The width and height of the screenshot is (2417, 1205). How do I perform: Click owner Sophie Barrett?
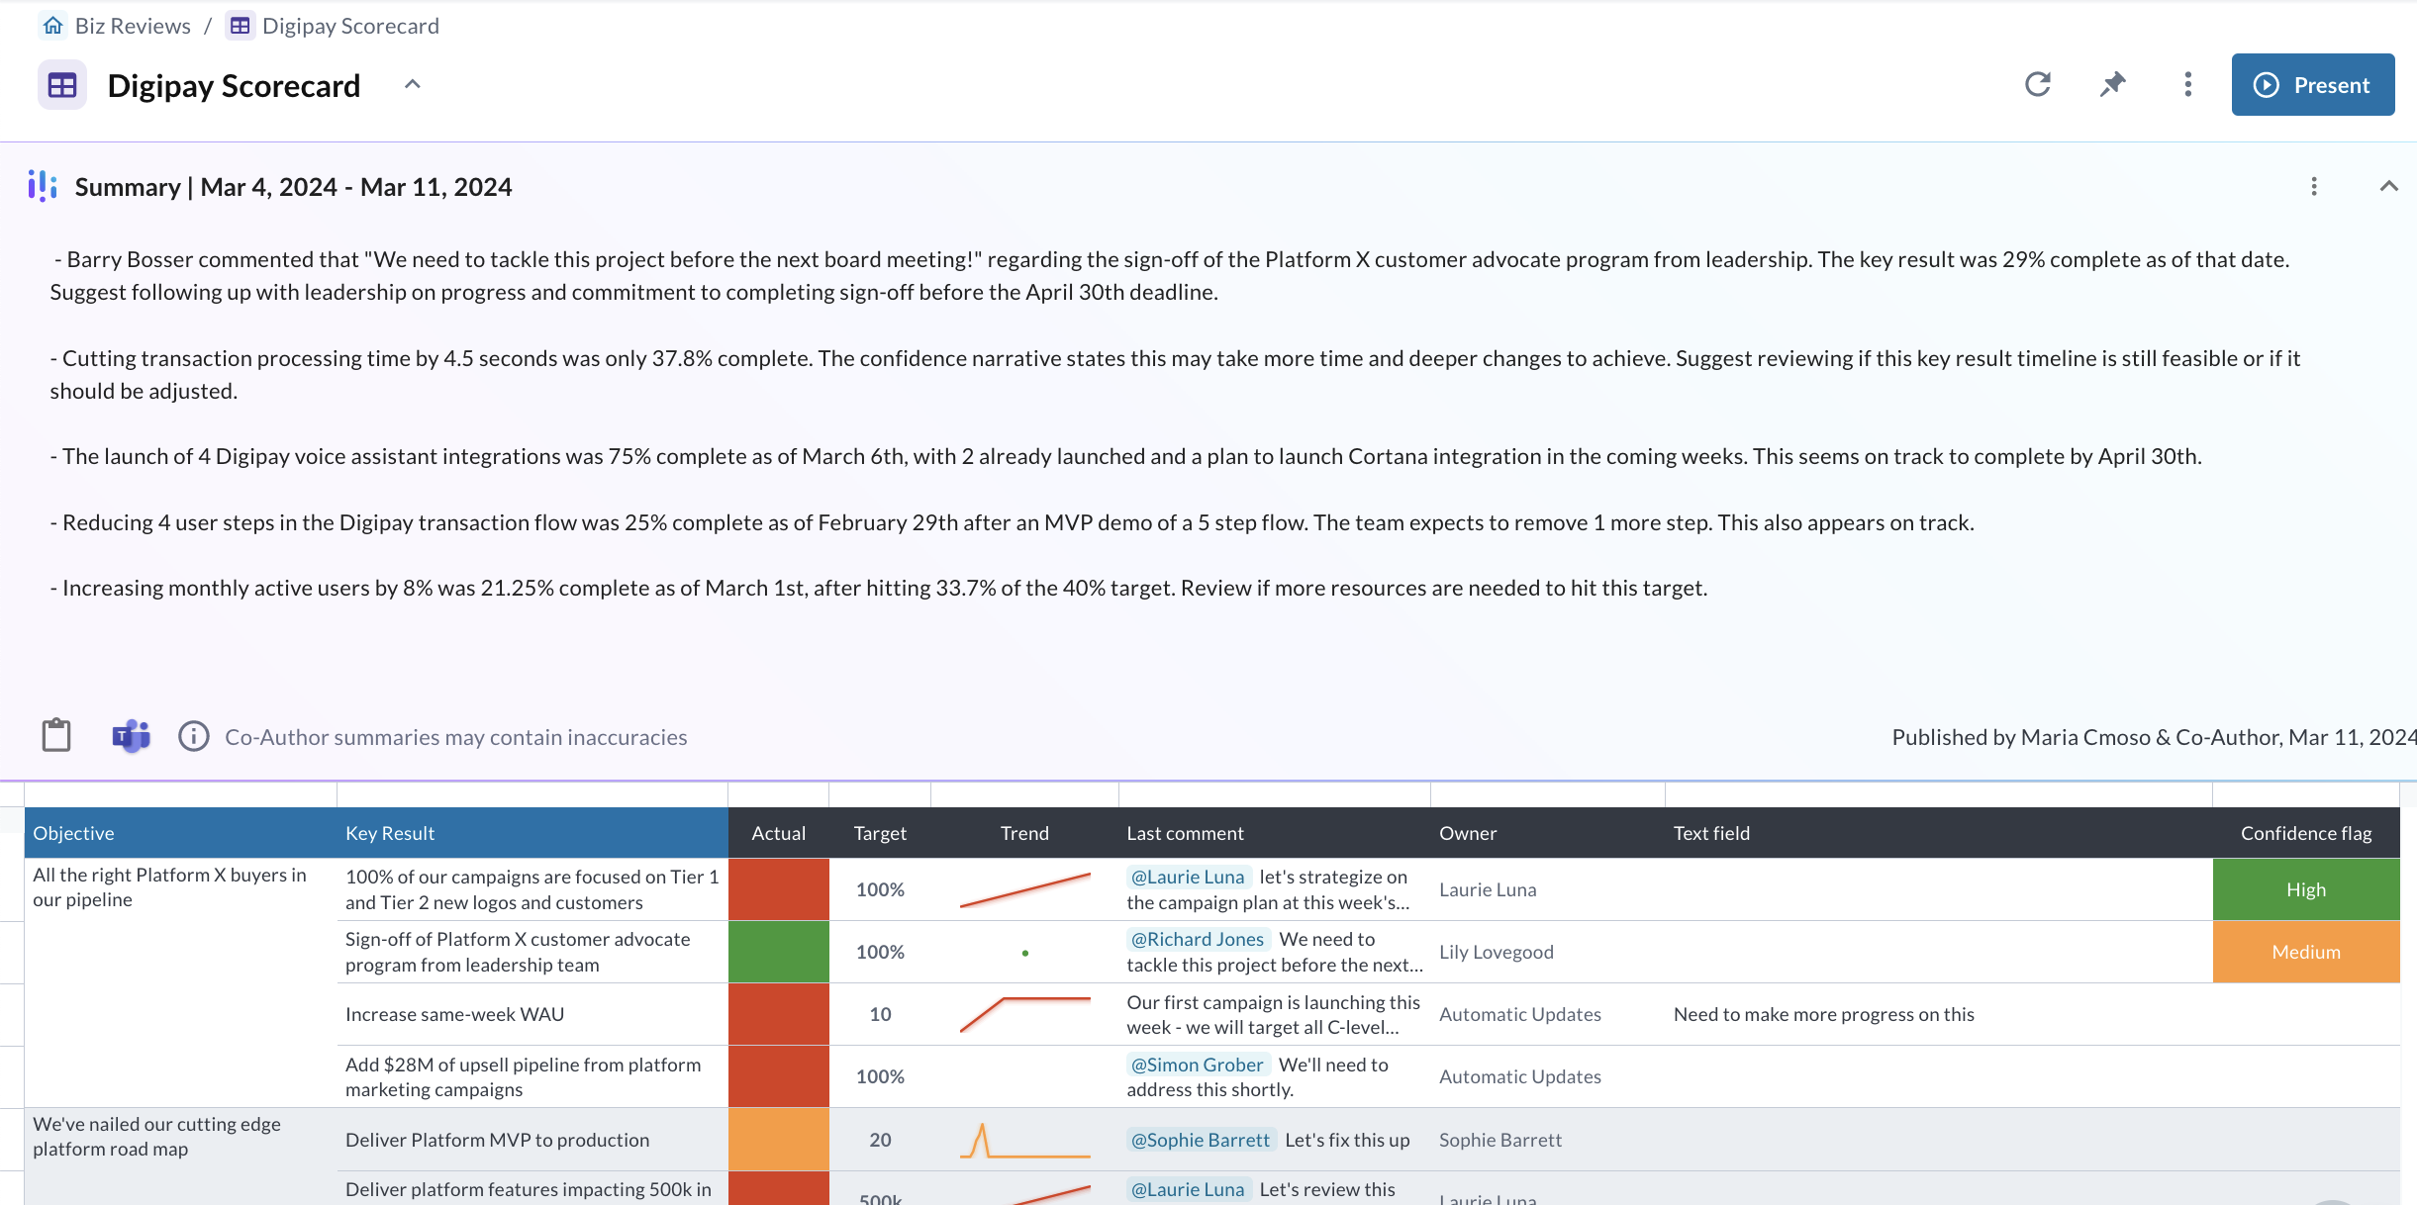point(1499,1140)
